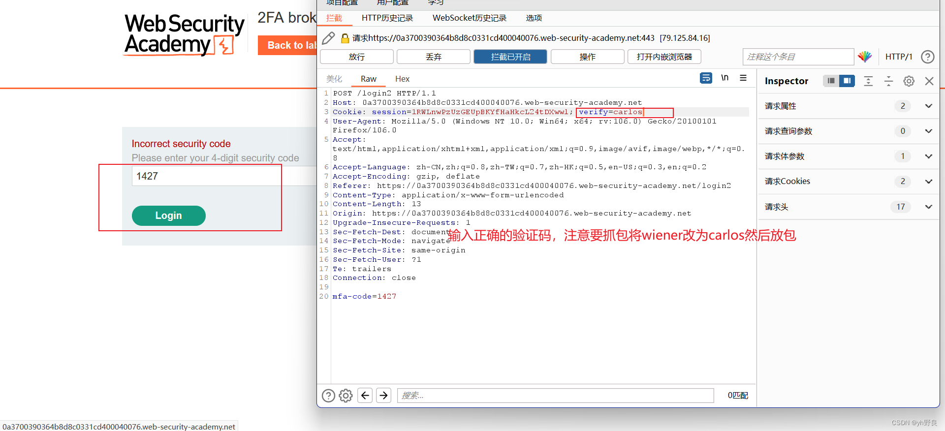Viewport: 945px width, 431px height.
Task: Click the security code input field
Action: (x=224, y=176)
